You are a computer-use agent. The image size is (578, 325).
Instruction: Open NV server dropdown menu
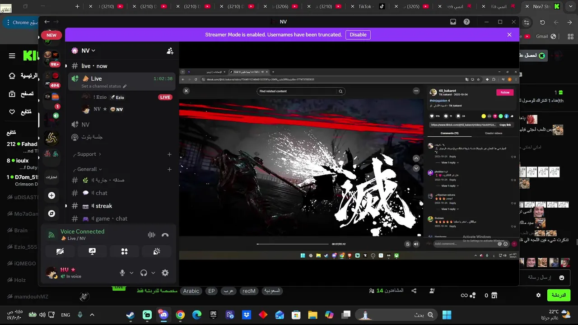pyautogui.click(x=89, y=51)
